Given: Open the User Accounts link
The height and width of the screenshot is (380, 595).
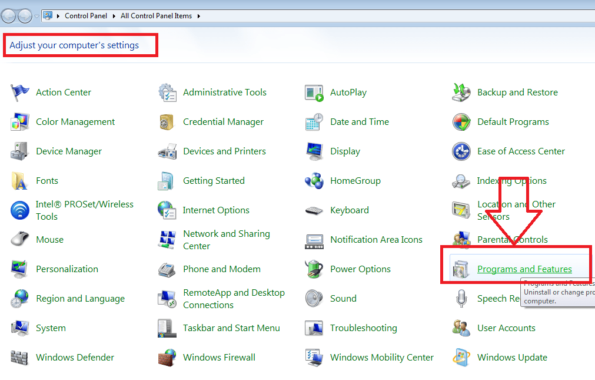Looking at the screenshot, I should [506, 328].
